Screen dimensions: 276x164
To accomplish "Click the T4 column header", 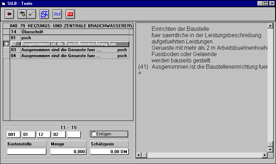I will 15,32.
